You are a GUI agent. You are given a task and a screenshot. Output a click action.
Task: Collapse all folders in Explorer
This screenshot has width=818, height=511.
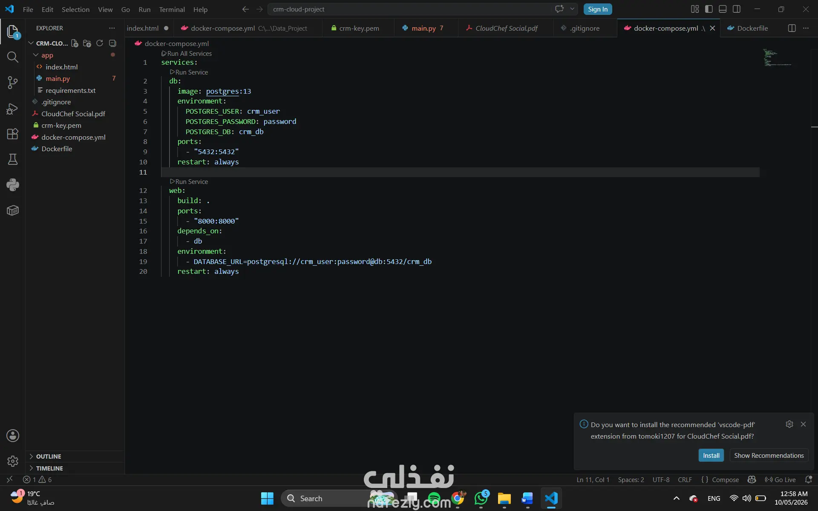pos(112,43)
